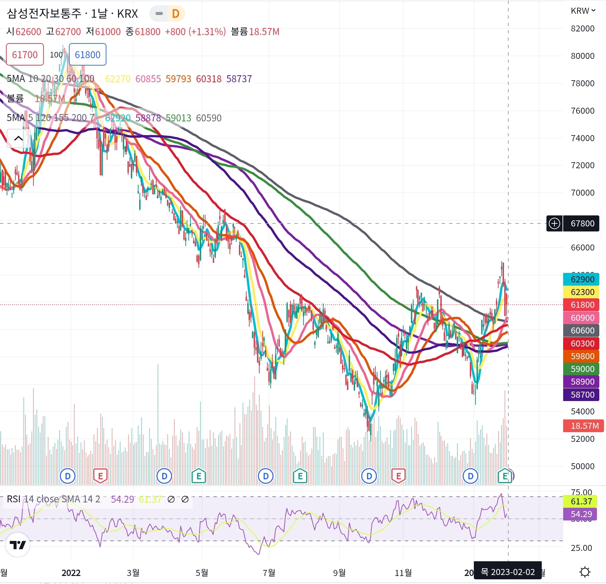Screen dimensions: 606x584
Task: Tap the 60590 gray MA value in legend
Action: click(209, 118)
